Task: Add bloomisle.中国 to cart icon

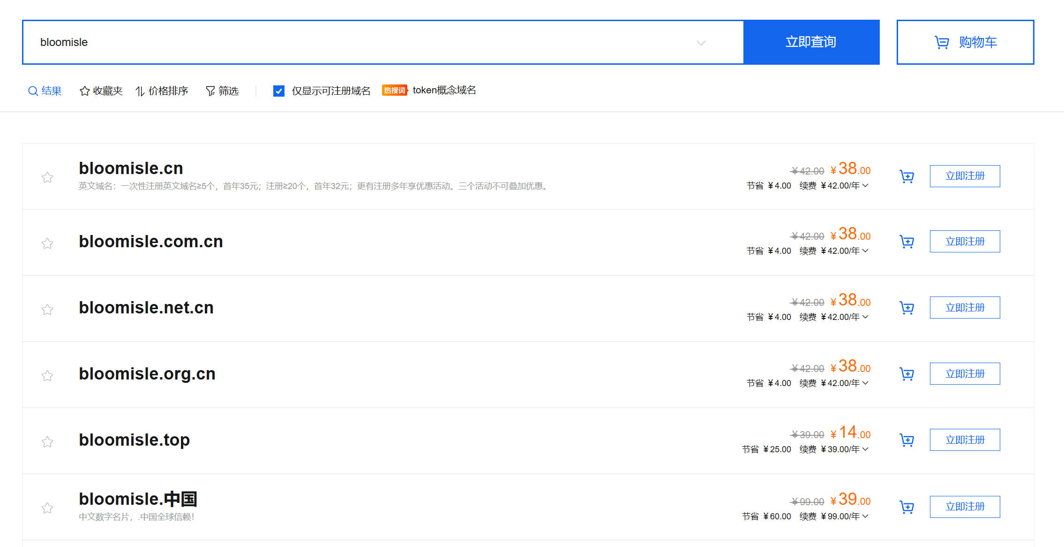Action: pos(907,507)
